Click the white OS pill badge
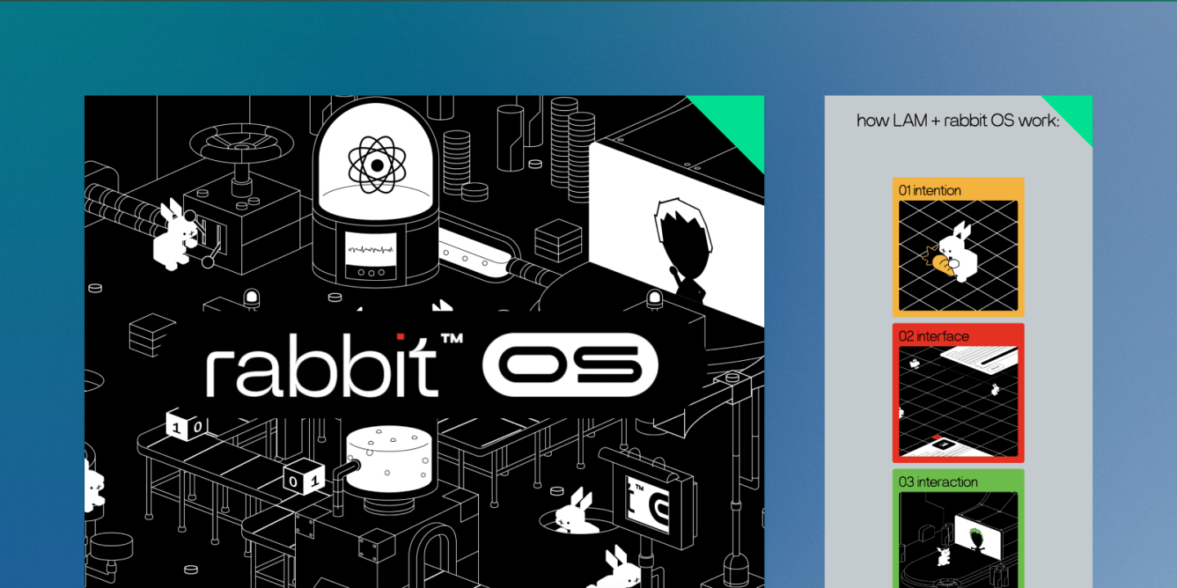Screen dimensions: 1177x588 pyautogui.click(x=570, y=366)
